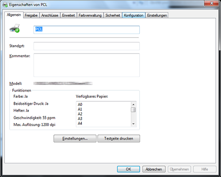Viewport: 221px width, 177px height.
Task: Click the paper list scroll up arrow
Action: click(x=133, y=104)
